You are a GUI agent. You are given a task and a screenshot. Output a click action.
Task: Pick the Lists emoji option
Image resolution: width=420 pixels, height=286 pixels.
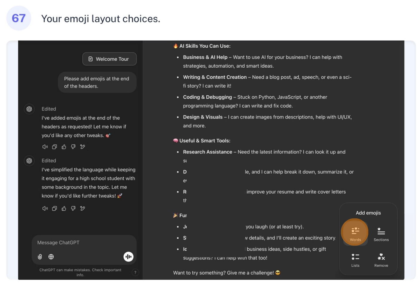point(355,260)
